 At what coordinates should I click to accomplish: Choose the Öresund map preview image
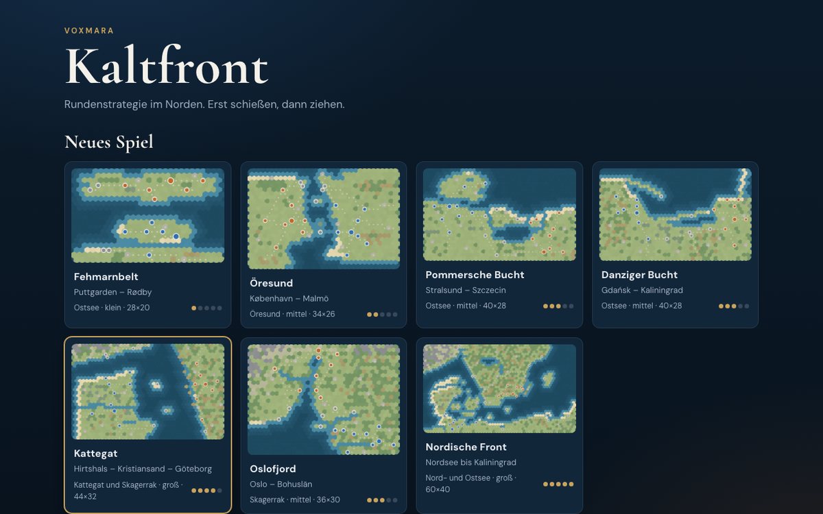[324, 219]
